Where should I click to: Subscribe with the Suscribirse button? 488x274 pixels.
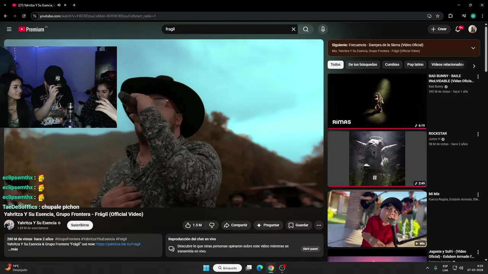click(x=80, y=225)
